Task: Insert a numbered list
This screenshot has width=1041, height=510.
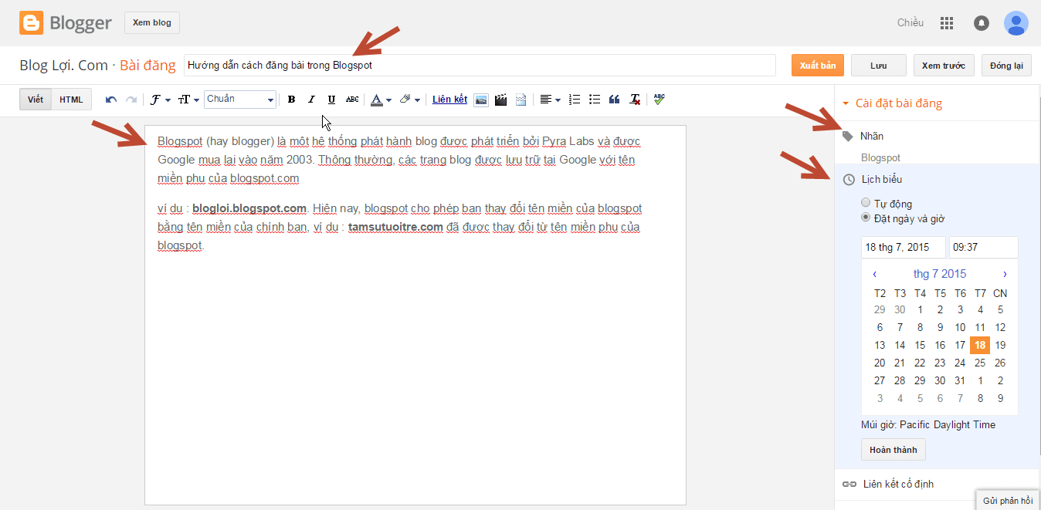Action: (574, 100)
